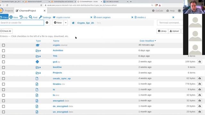Click the file icon for cocalc_sync_up
205x115 pixels.
click(x=37, y=79)
